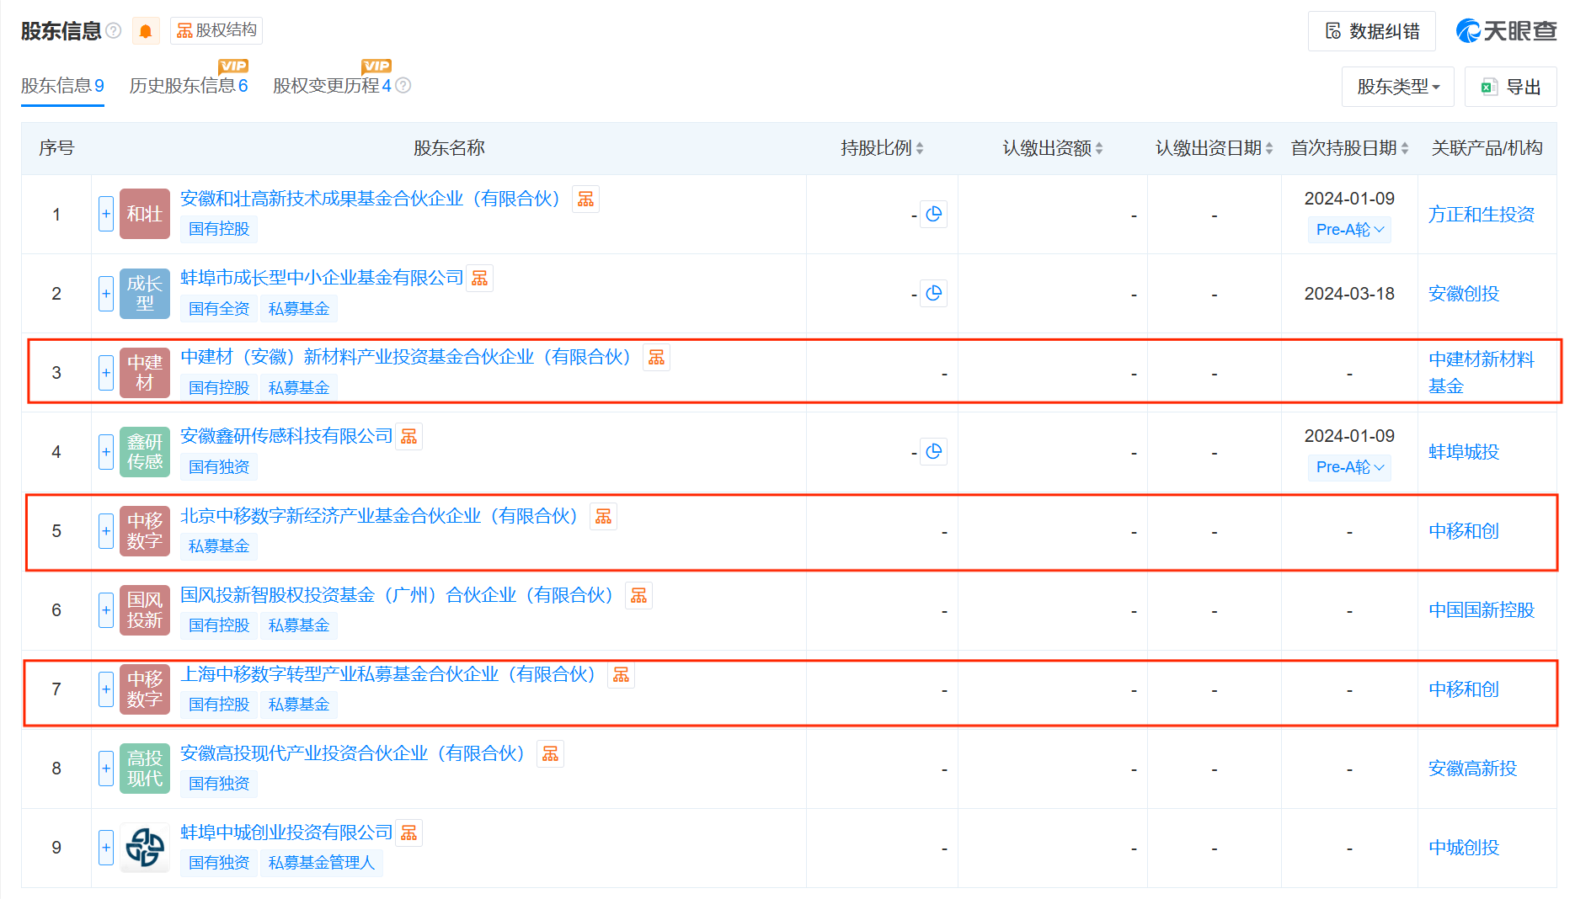
Task: Expand row 8 安徽高投现代 shareholder details
Action: point(106,768)
